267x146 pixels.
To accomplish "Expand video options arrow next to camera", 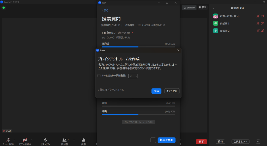I will 32,140.
